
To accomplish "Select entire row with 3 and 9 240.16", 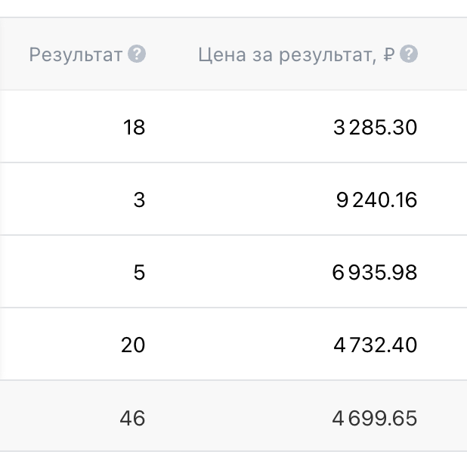I will tap(227, 200).
